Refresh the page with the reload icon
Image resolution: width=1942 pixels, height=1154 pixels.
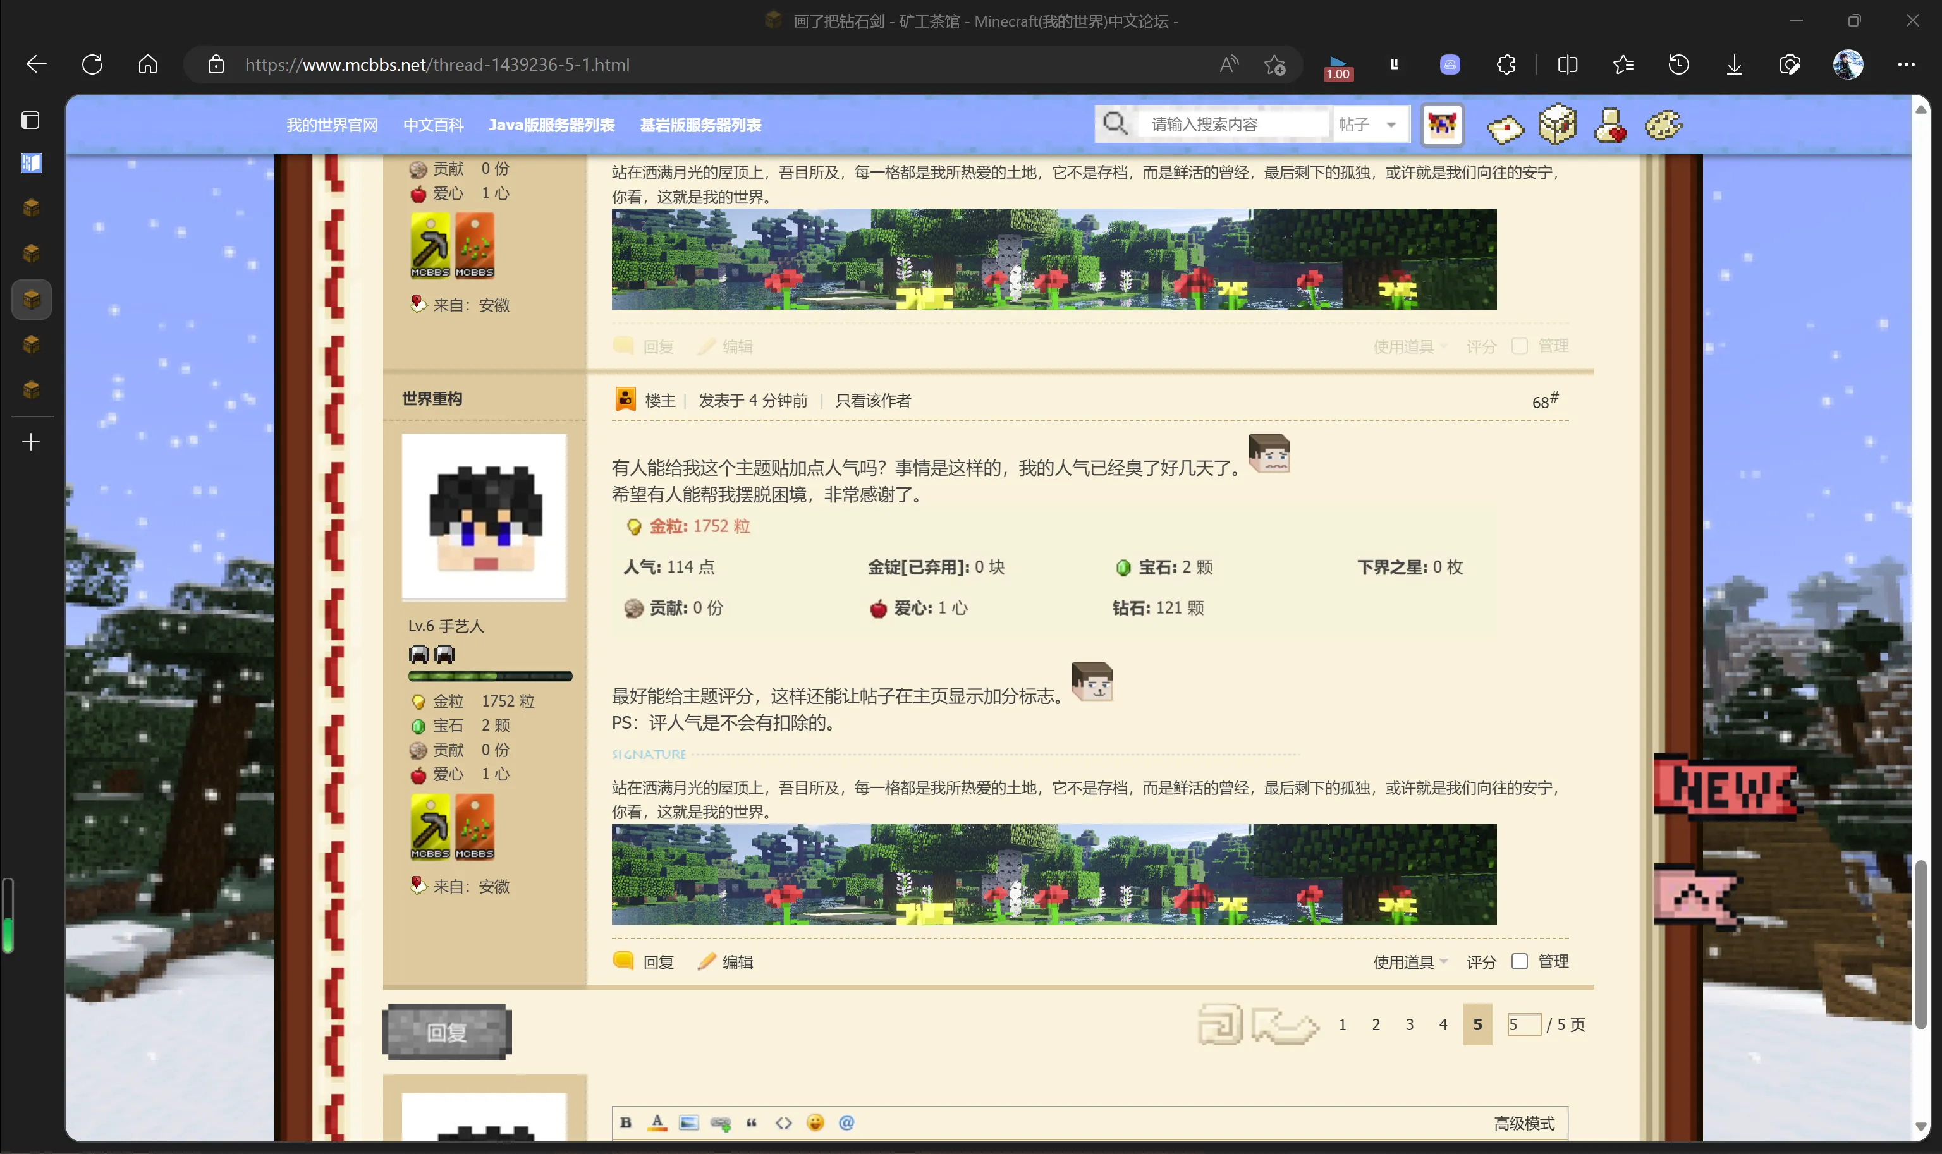[x=92, y=64]
